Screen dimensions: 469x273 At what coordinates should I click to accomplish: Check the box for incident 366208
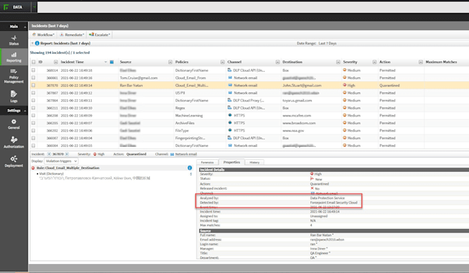[x=34, y=115]
